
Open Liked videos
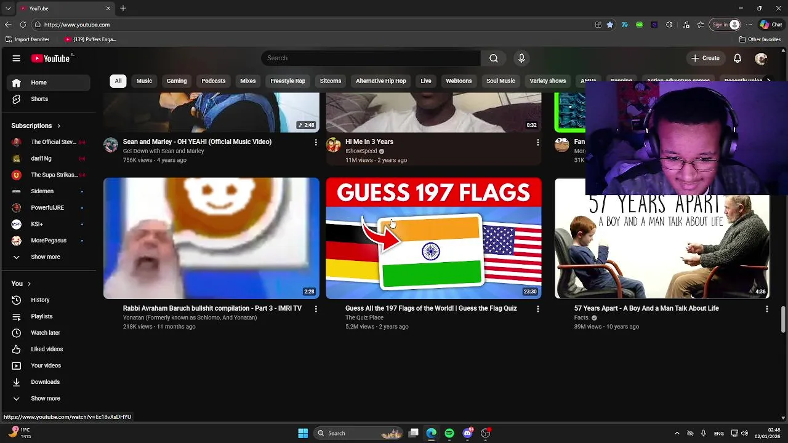point(48,349)
